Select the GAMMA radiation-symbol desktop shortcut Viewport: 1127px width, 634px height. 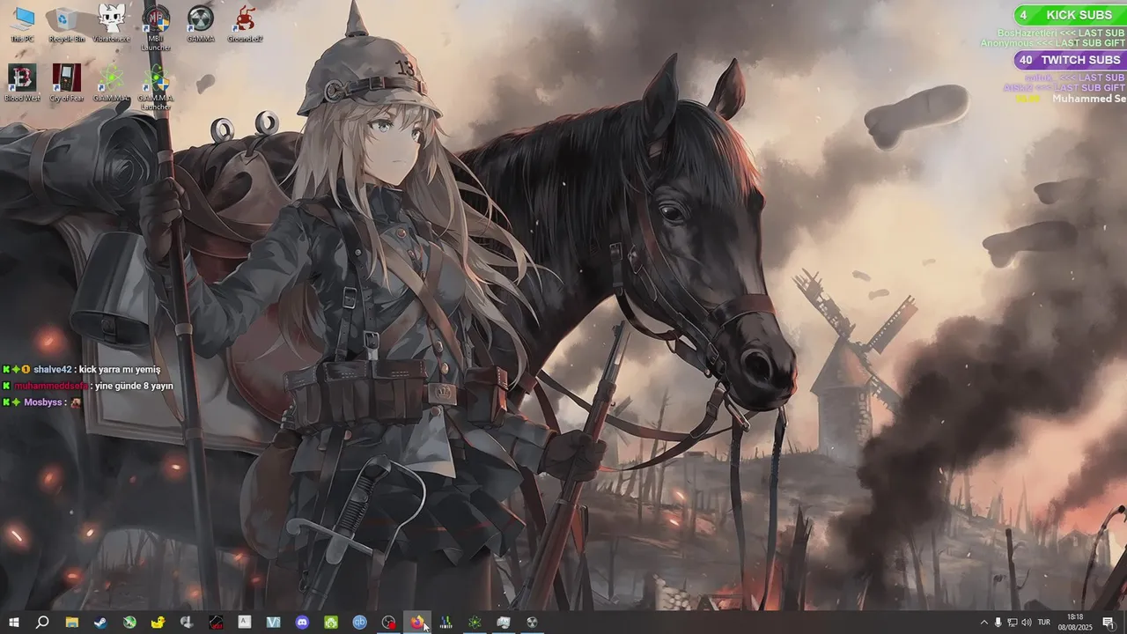pyautogui.click(x=201, y=25)
